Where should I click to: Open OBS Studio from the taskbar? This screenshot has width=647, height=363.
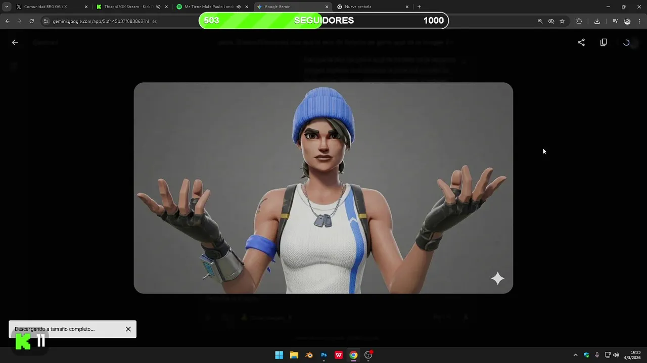(x=368, y=355)
